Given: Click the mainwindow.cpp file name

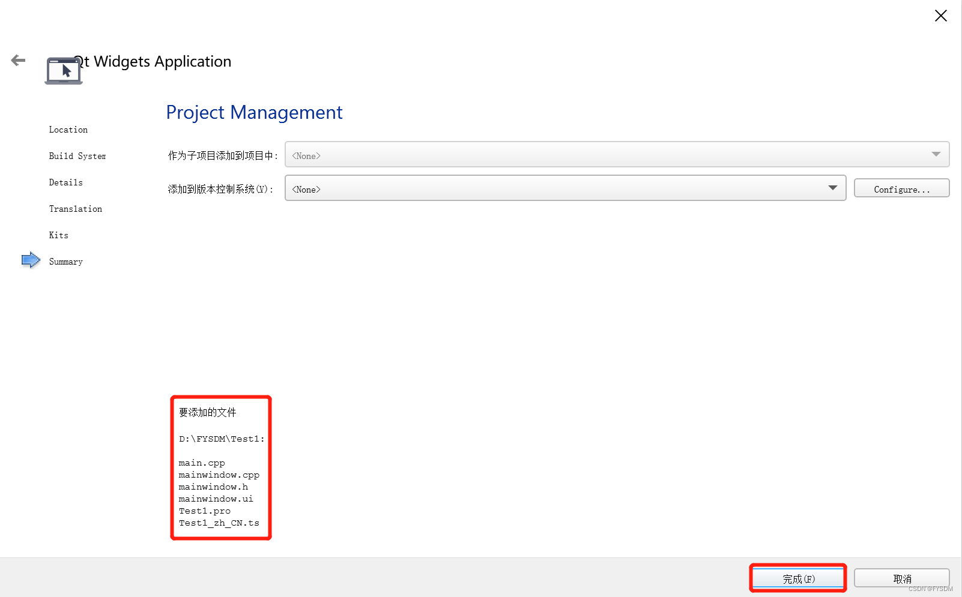Looking at the screenshot, I should click(x=219, y=475).
